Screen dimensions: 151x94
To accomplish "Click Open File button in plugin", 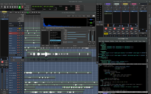I will pos(56,46).
